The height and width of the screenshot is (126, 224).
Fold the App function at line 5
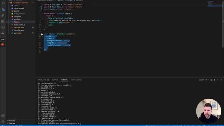(42, 14)
